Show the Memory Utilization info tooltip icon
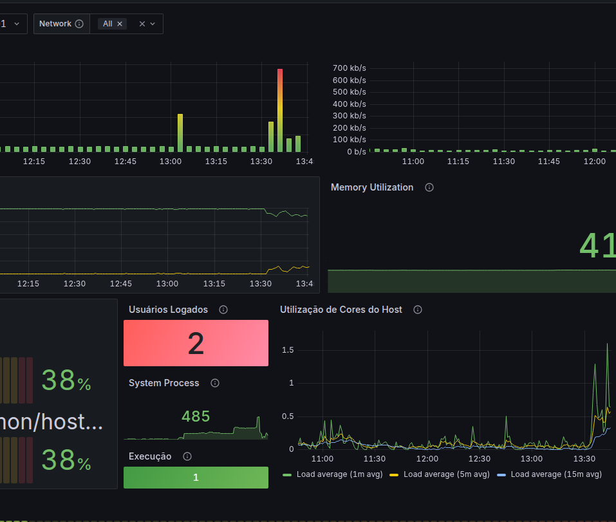This screenshot has width=616, height=522. 429,187
